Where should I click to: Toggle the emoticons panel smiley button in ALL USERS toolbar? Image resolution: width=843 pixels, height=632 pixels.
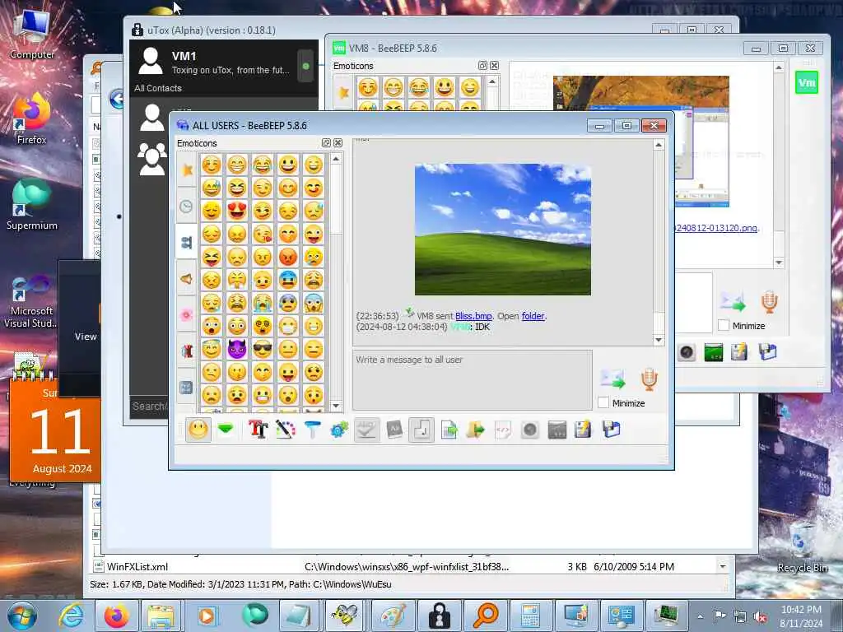(198, 430)
